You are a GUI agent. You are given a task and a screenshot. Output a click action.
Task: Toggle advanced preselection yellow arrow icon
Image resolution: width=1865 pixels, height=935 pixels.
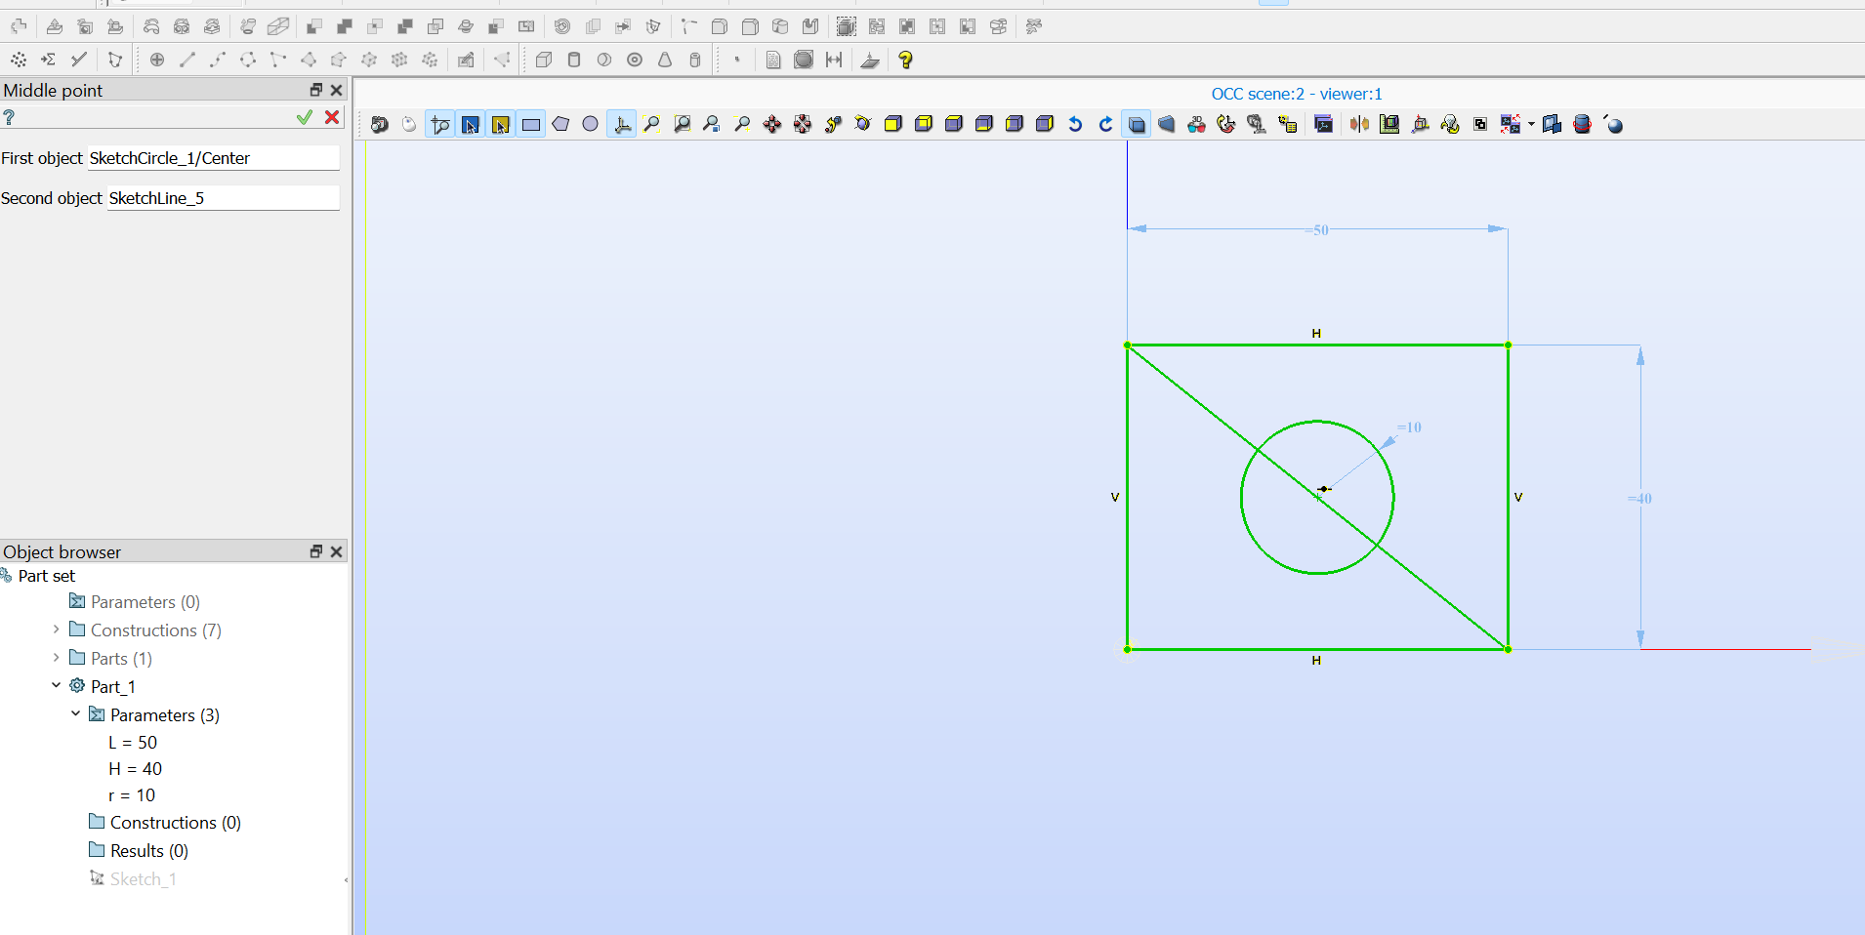(x=501, y=124)
